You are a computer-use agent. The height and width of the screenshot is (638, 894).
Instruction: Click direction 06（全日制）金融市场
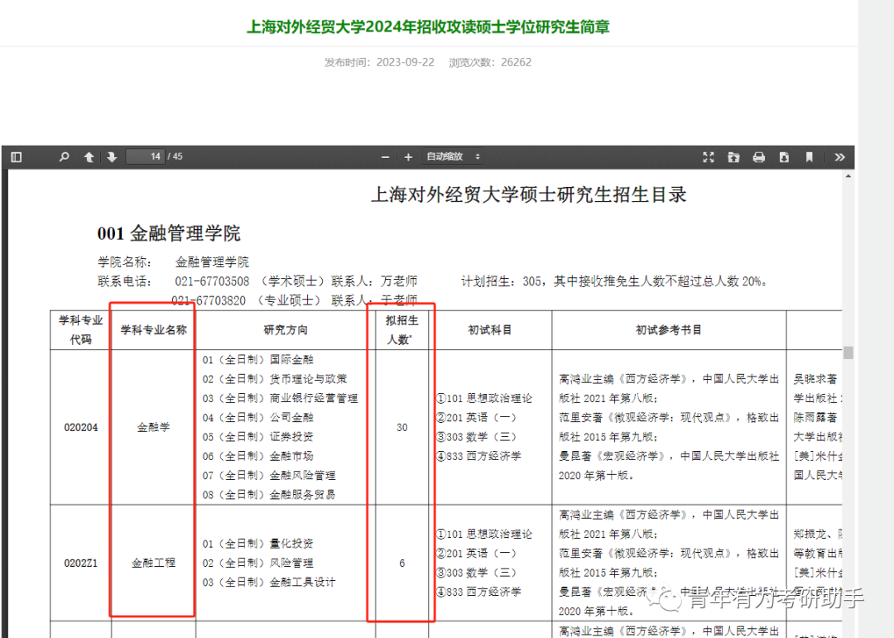coord(257,456)
